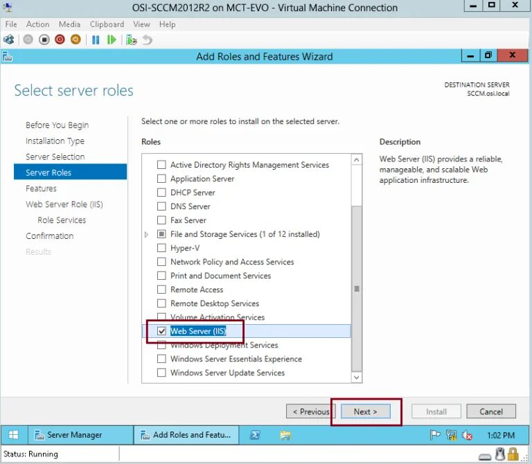Click the green Reset VM icon
This screenshot has height=464, width=532.
tap(112, 39)
